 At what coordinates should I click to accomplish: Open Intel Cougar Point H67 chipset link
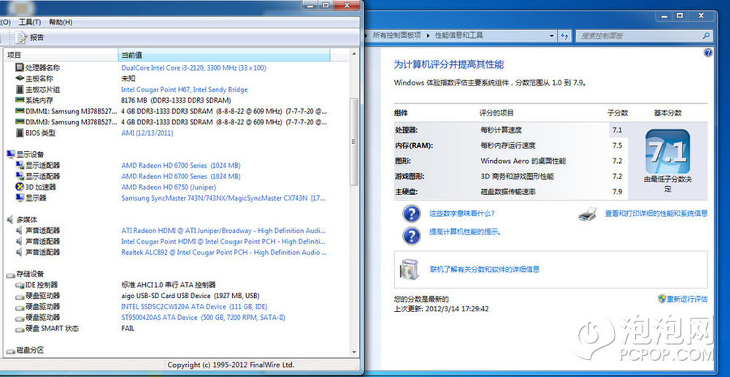(x=185, y=89)
